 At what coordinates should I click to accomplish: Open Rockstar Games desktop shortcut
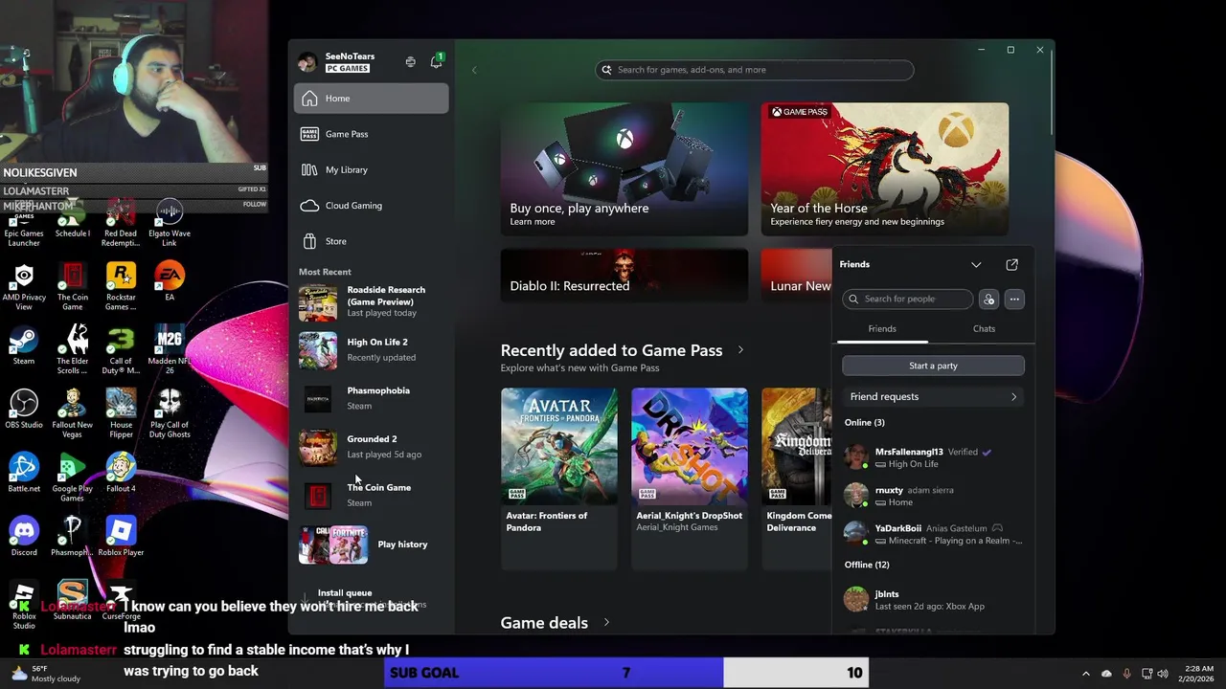click(121, 286)
